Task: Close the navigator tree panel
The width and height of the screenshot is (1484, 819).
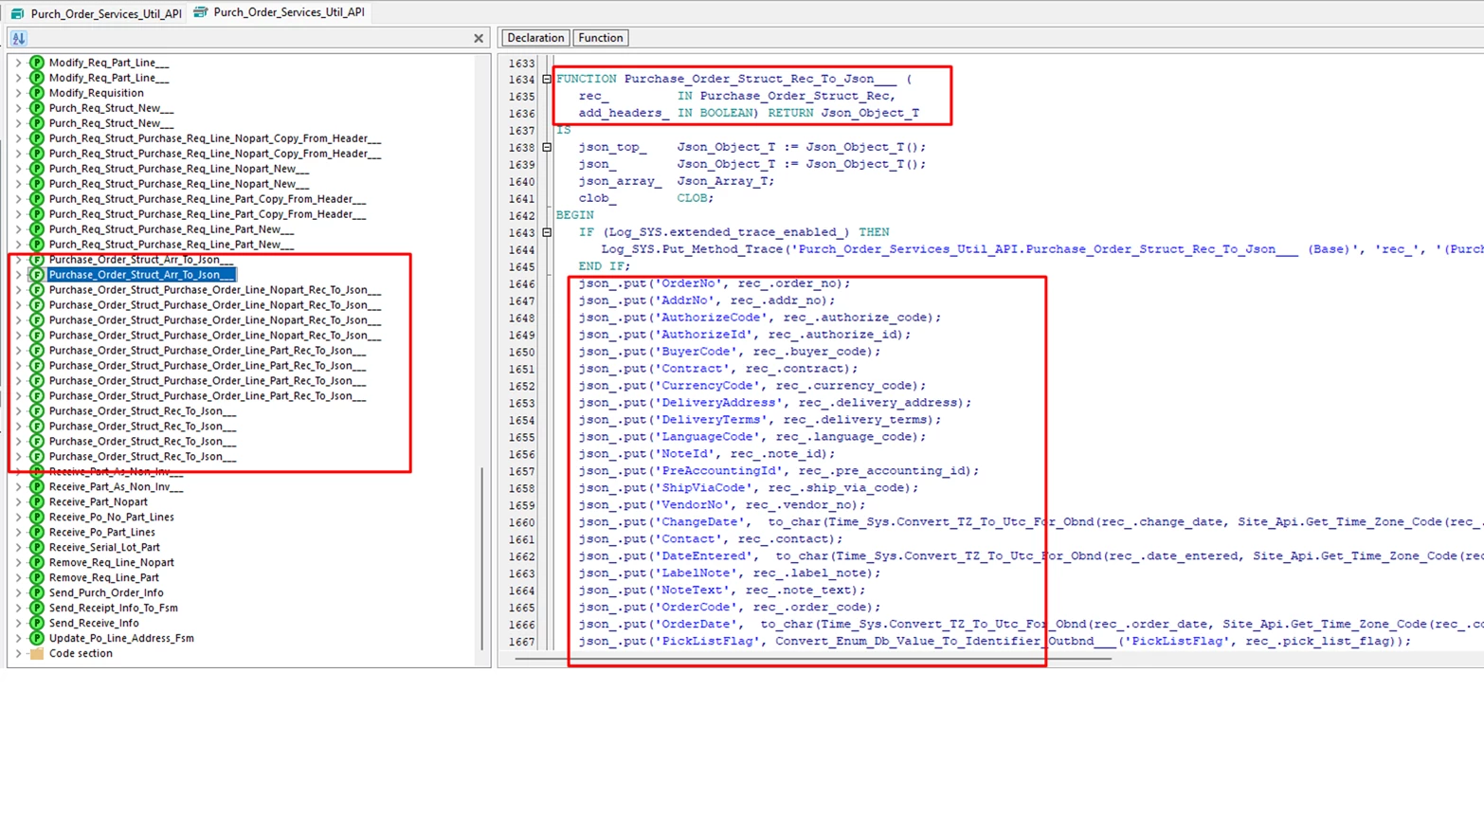Action: point(479,38)
